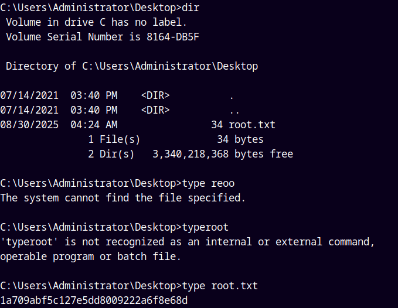The width and height of the screenshot is (398, 308).
Task: Click the first <DIR> label in the listing
Action: tap(155, 95)
